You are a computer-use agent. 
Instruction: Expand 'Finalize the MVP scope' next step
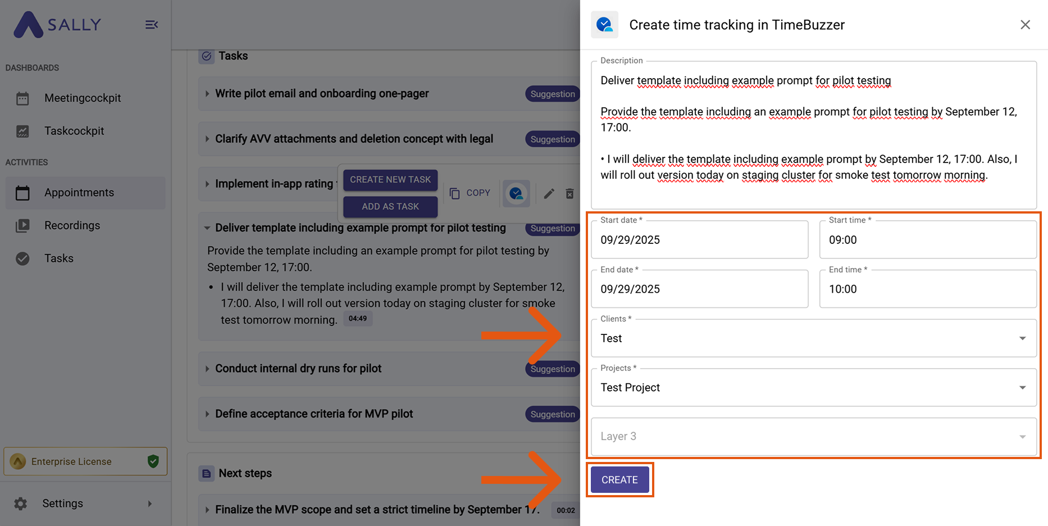(x=207, y=510)
